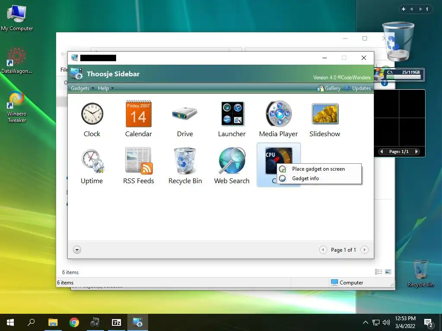Open the Help menu
The image size is (442, 331).
coord(106,88)
